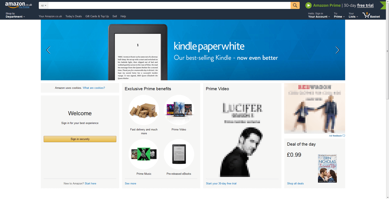389x199 pixels.
Task: Select the Fast delivery boxes image
Action: (x=144, y=110)
